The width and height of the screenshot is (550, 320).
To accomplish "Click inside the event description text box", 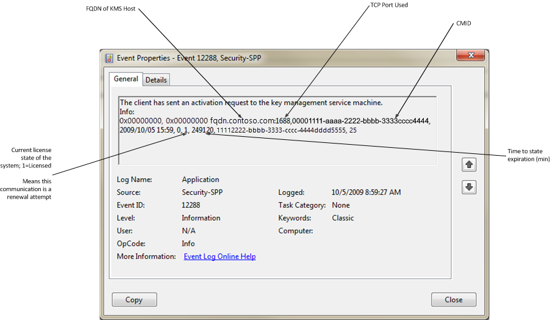I will click(x=277, y=130).
